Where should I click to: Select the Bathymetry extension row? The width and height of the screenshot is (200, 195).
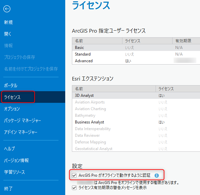pyautogui.click(x=136, y=115)
